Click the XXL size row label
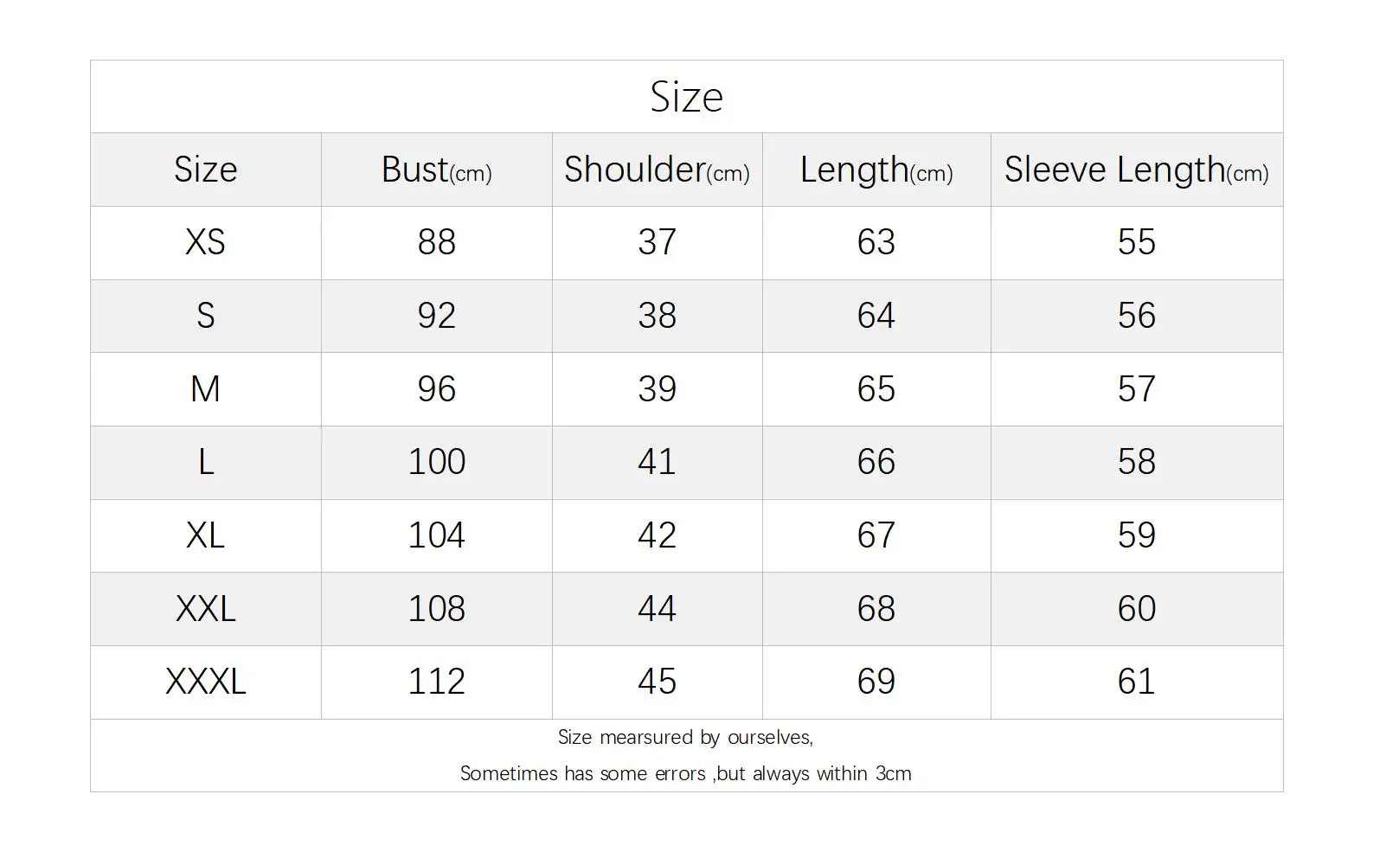This screenshot has width=1373, height=852. [205, 609]
